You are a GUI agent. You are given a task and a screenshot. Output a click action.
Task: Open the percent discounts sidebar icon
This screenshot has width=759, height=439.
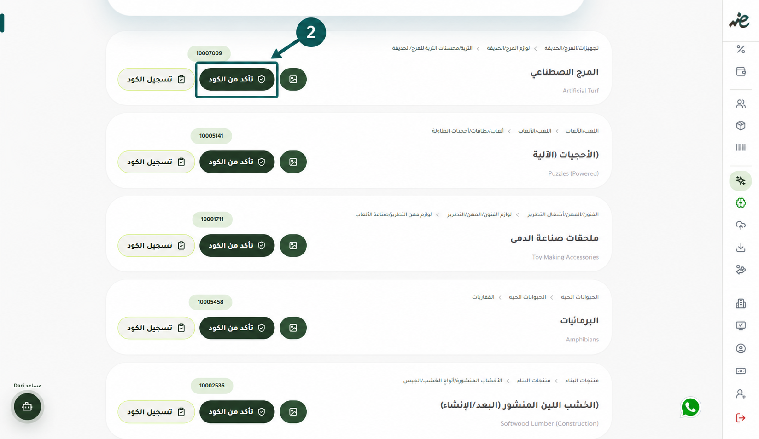coord(741,49)
